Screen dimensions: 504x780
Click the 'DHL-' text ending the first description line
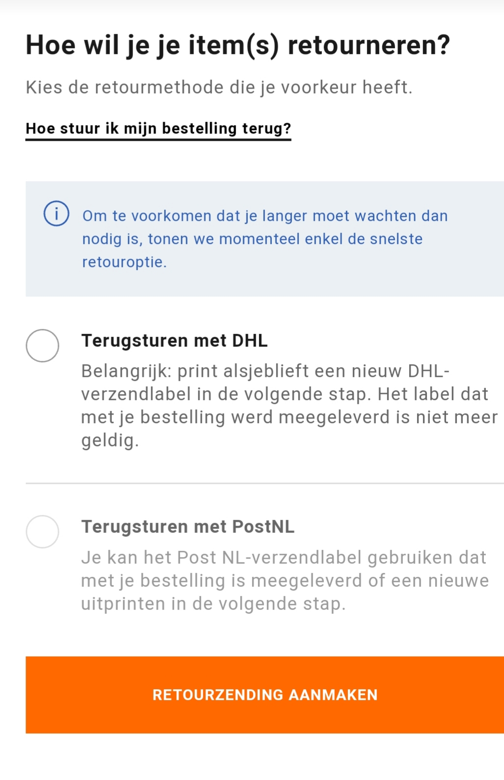(x=429, y=371)
